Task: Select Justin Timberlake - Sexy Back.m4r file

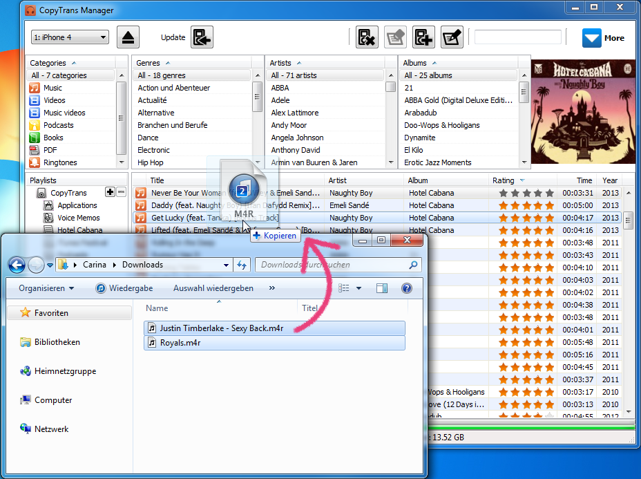Action: [x=274, y=328]
